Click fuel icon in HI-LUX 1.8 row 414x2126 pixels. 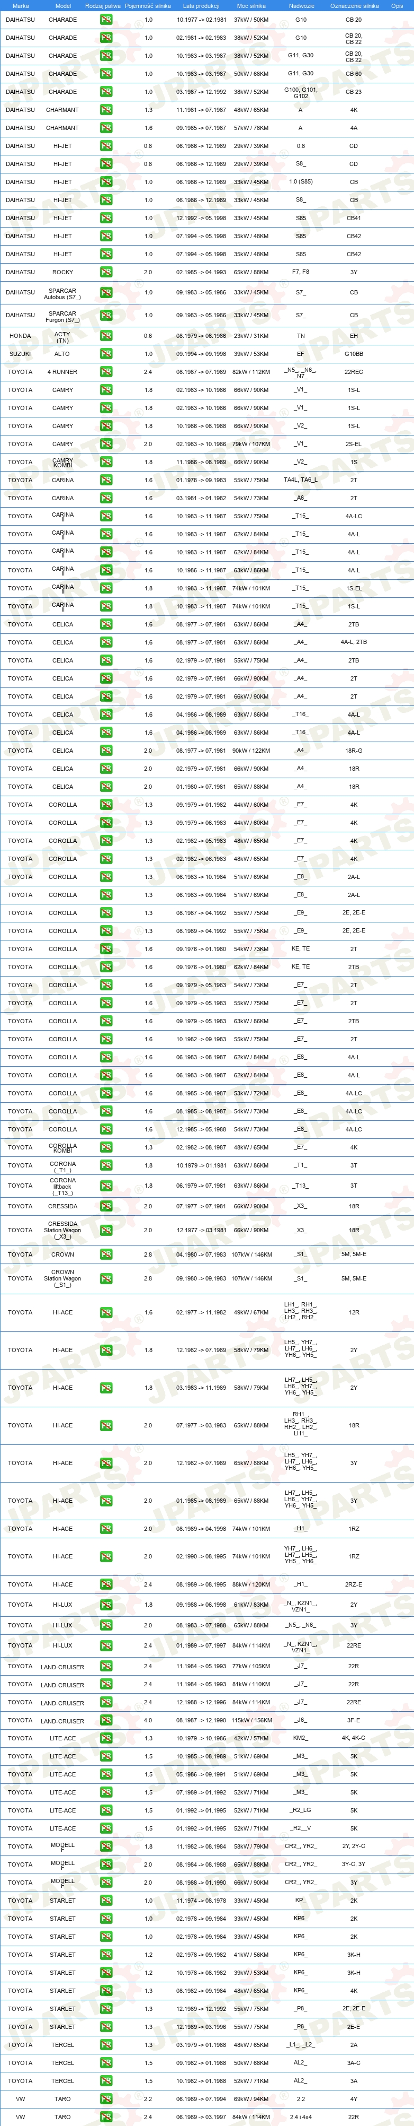tap(106, 1605)
